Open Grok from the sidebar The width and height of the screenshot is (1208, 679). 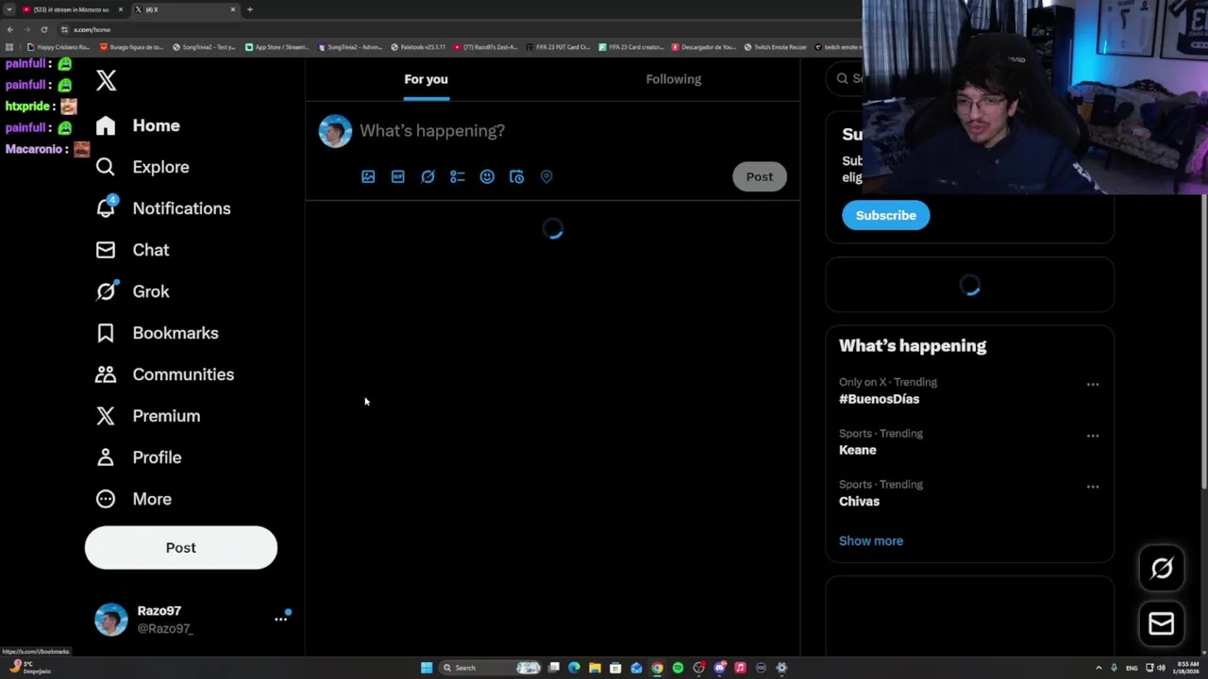pos(132,291)
